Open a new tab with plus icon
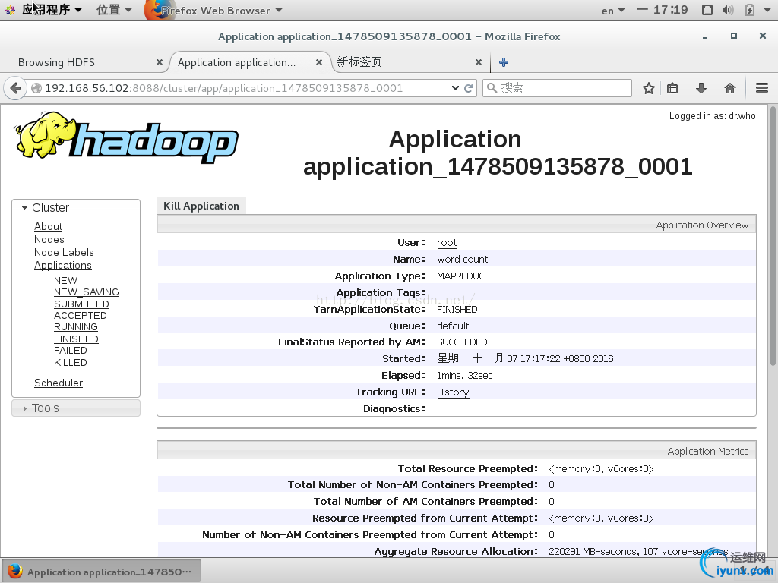 (x=504, y=62)
